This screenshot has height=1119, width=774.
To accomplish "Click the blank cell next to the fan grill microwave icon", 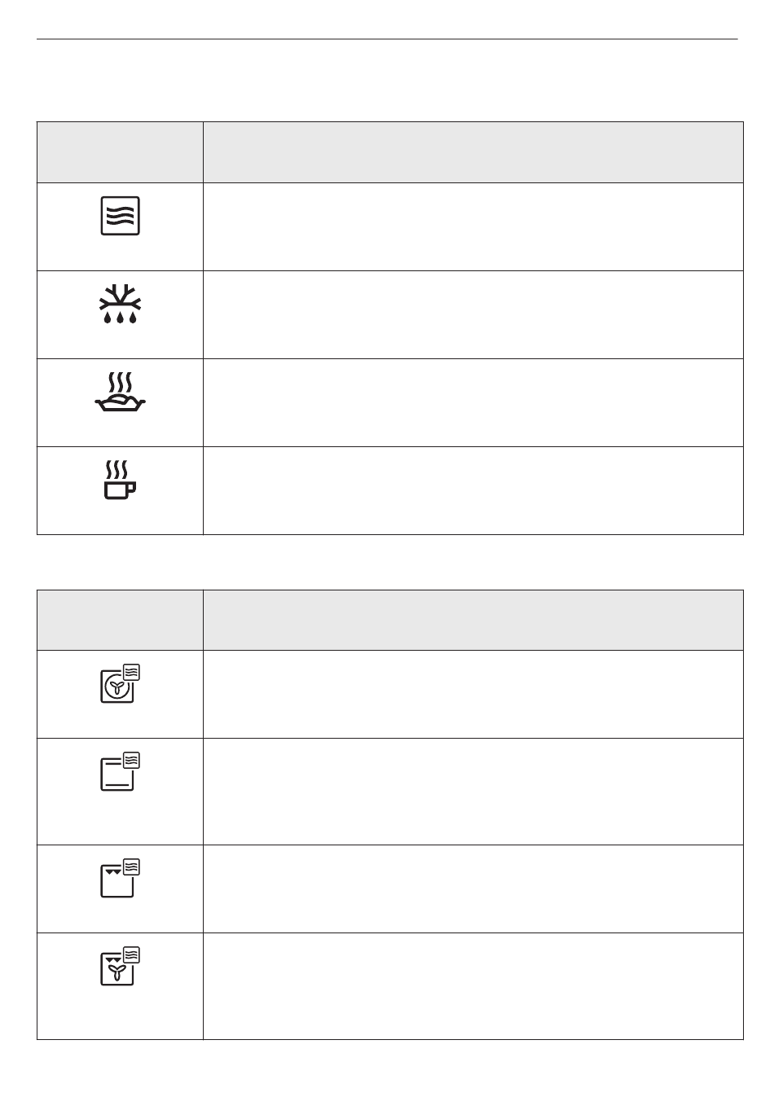I will pyautogui.click(x=473, y=986).
